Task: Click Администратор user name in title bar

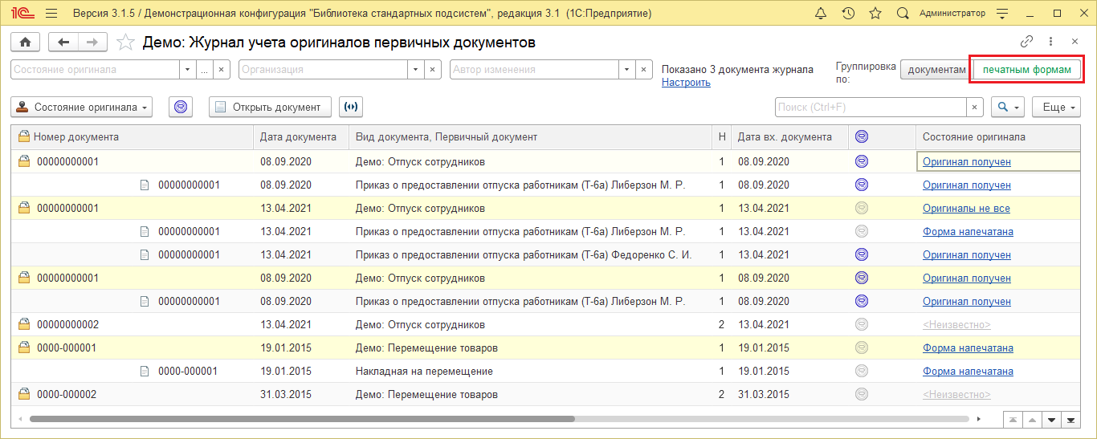Action: 952,14
